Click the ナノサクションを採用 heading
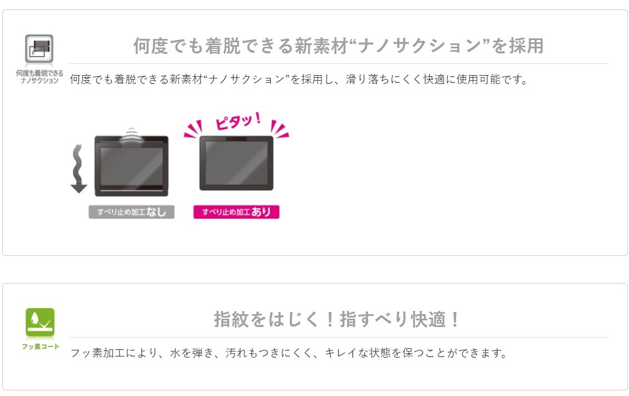Screen dimensions: 629x396 (339, 46)
